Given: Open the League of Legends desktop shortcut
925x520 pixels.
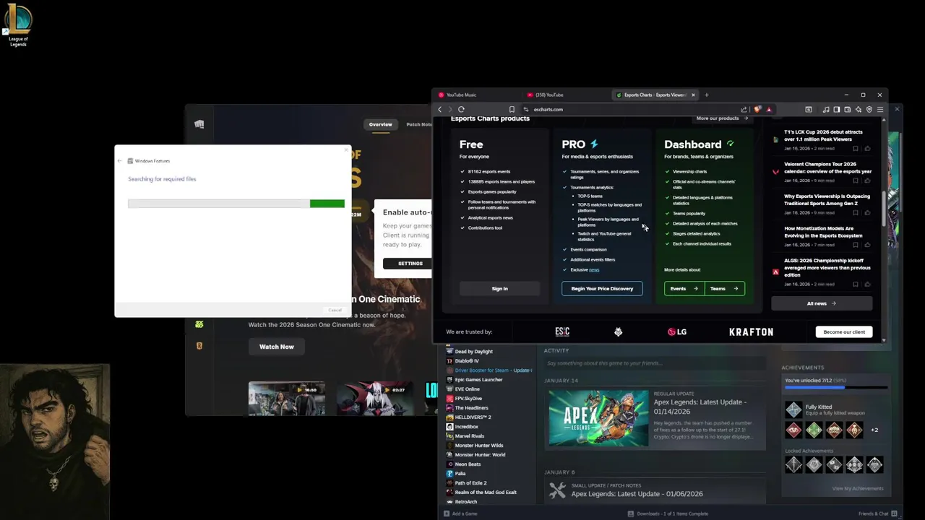Looking at the screenshot, I should (x=18, y=25).
